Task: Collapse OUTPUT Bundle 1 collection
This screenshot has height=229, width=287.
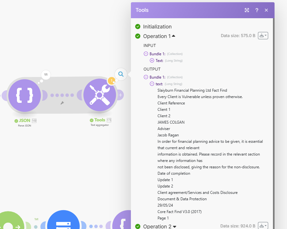Action: click(x=146, y=77)
